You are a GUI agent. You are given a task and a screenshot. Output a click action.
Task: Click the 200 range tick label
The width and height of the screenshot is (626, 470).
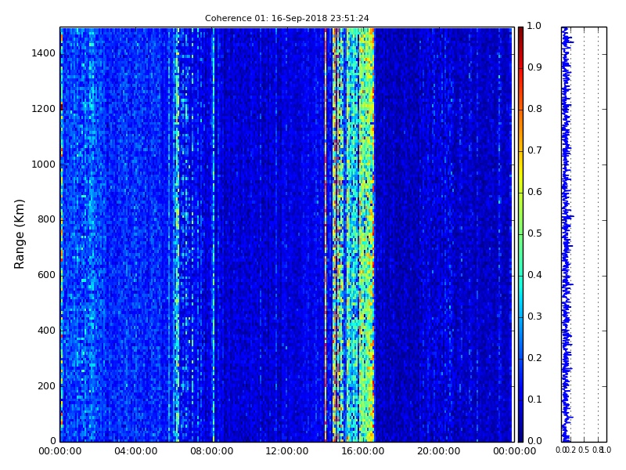pos(46,386)
